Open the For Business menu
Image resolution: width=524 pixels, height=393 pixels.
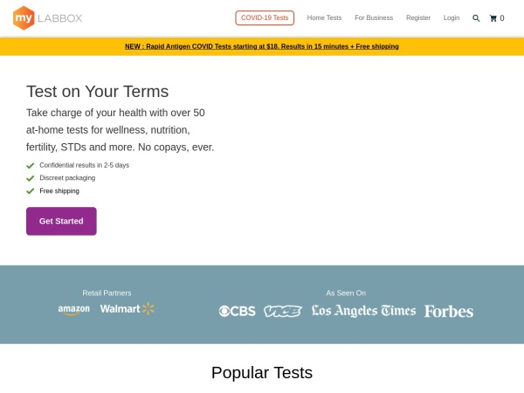[374, 17]
